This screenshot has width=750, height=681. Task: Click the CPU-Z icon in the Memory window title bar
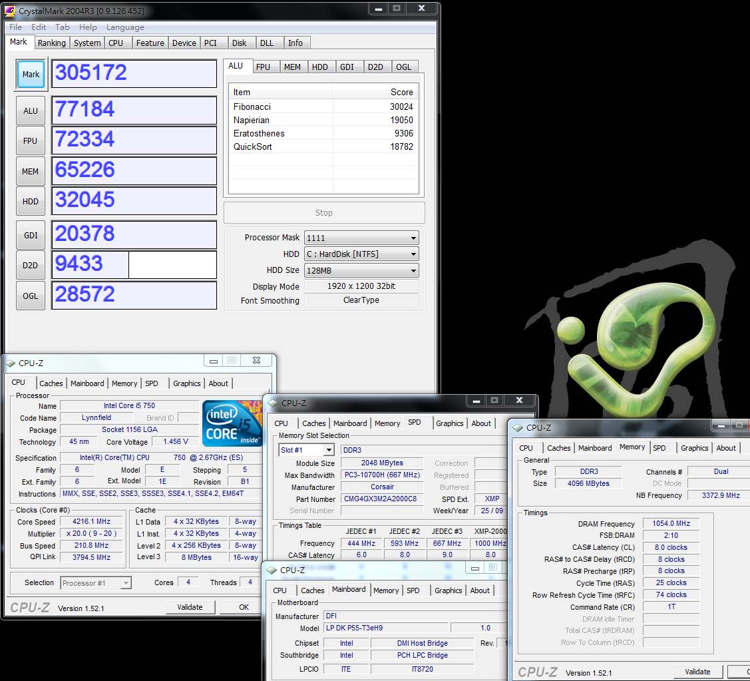click(x=518, y=427)
